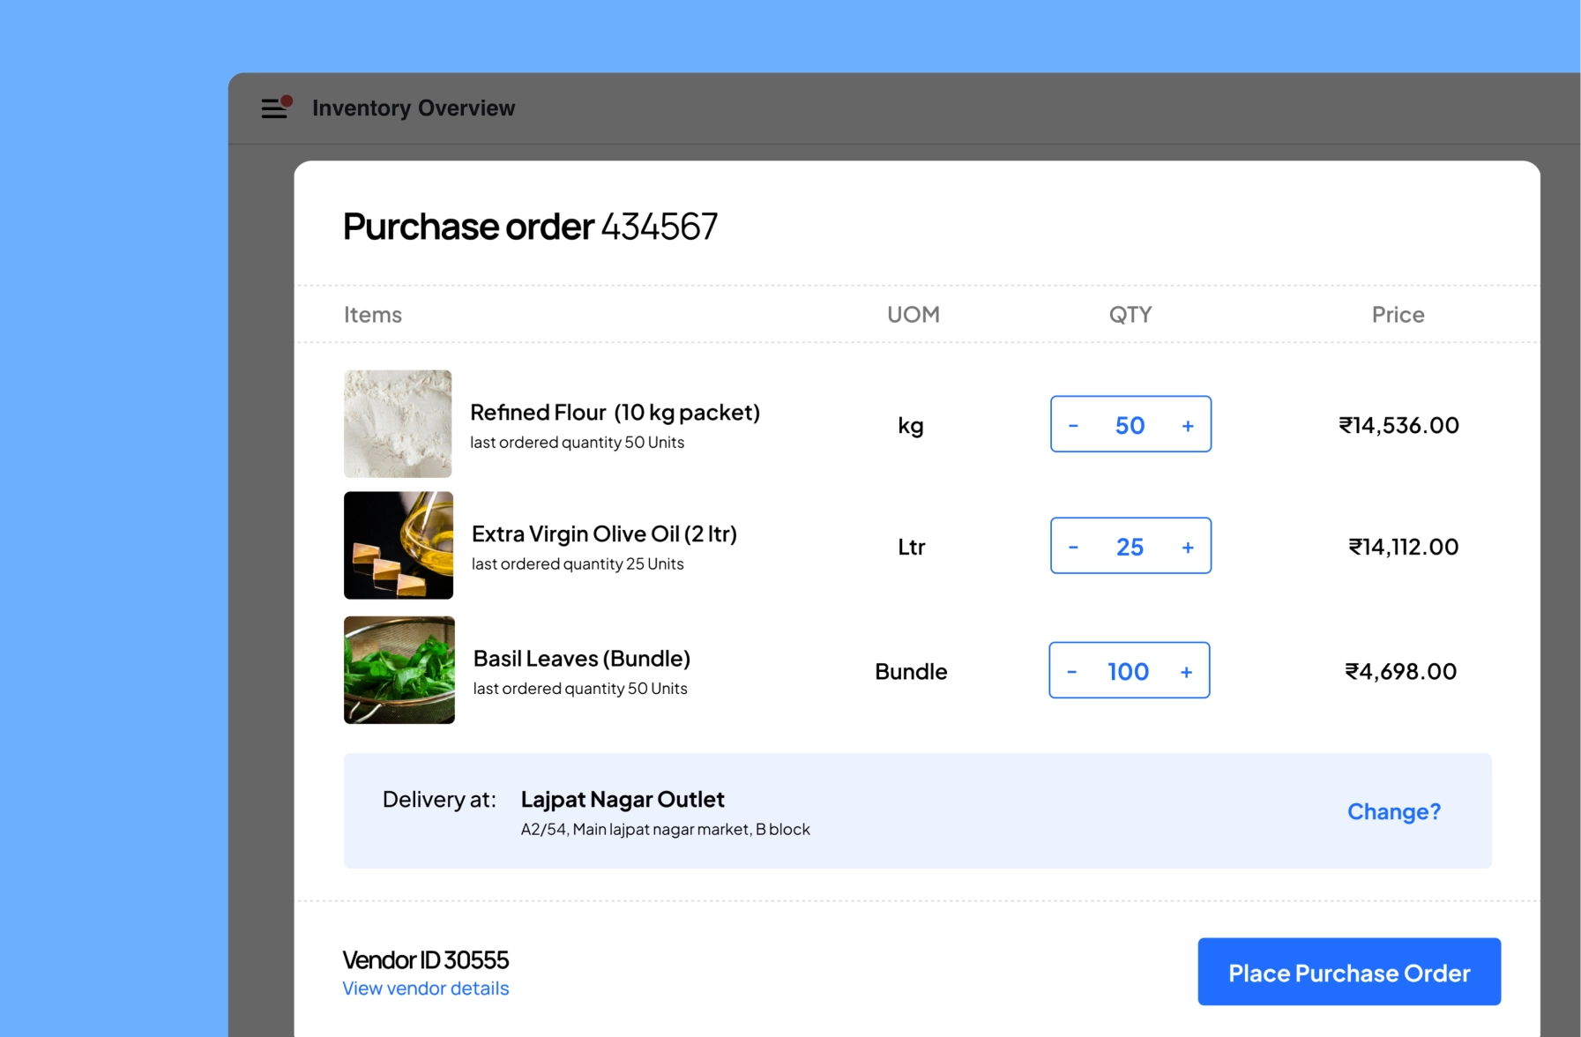
Task: Open the Olive Oil product image
Action: (399, 545)
